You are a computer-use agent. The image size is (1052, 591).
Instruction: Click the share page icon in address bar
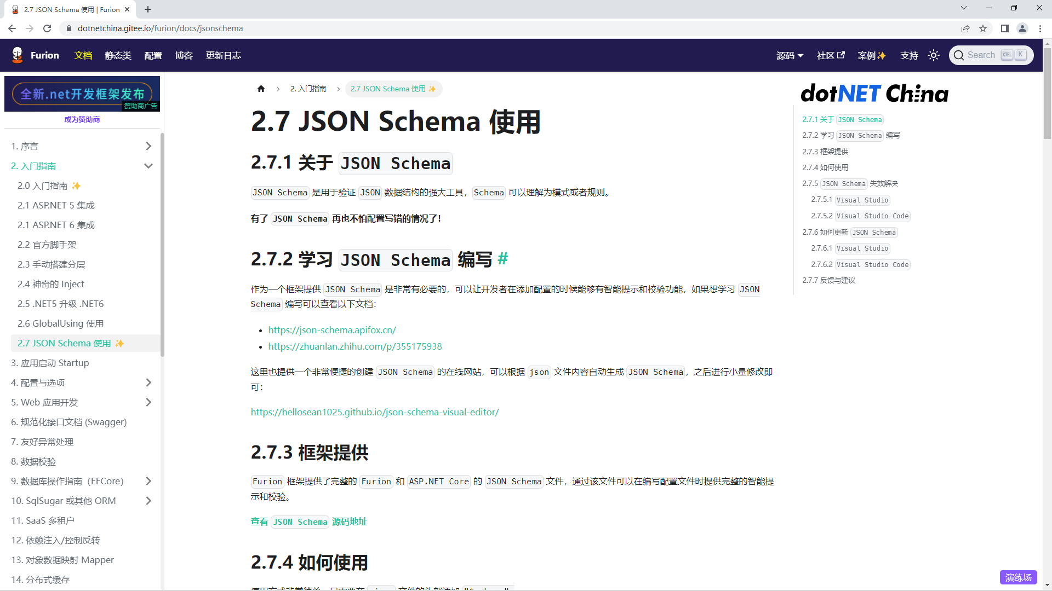click(x=965, y=28)
